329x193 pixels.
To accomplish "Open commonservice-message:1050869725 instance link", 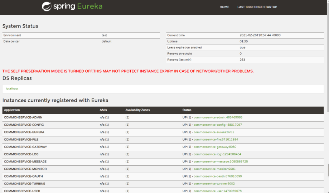I will pos(221,161).
